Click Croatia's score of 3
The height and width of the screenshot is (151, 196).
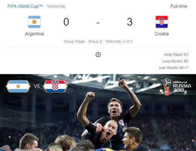pos(130,22)
